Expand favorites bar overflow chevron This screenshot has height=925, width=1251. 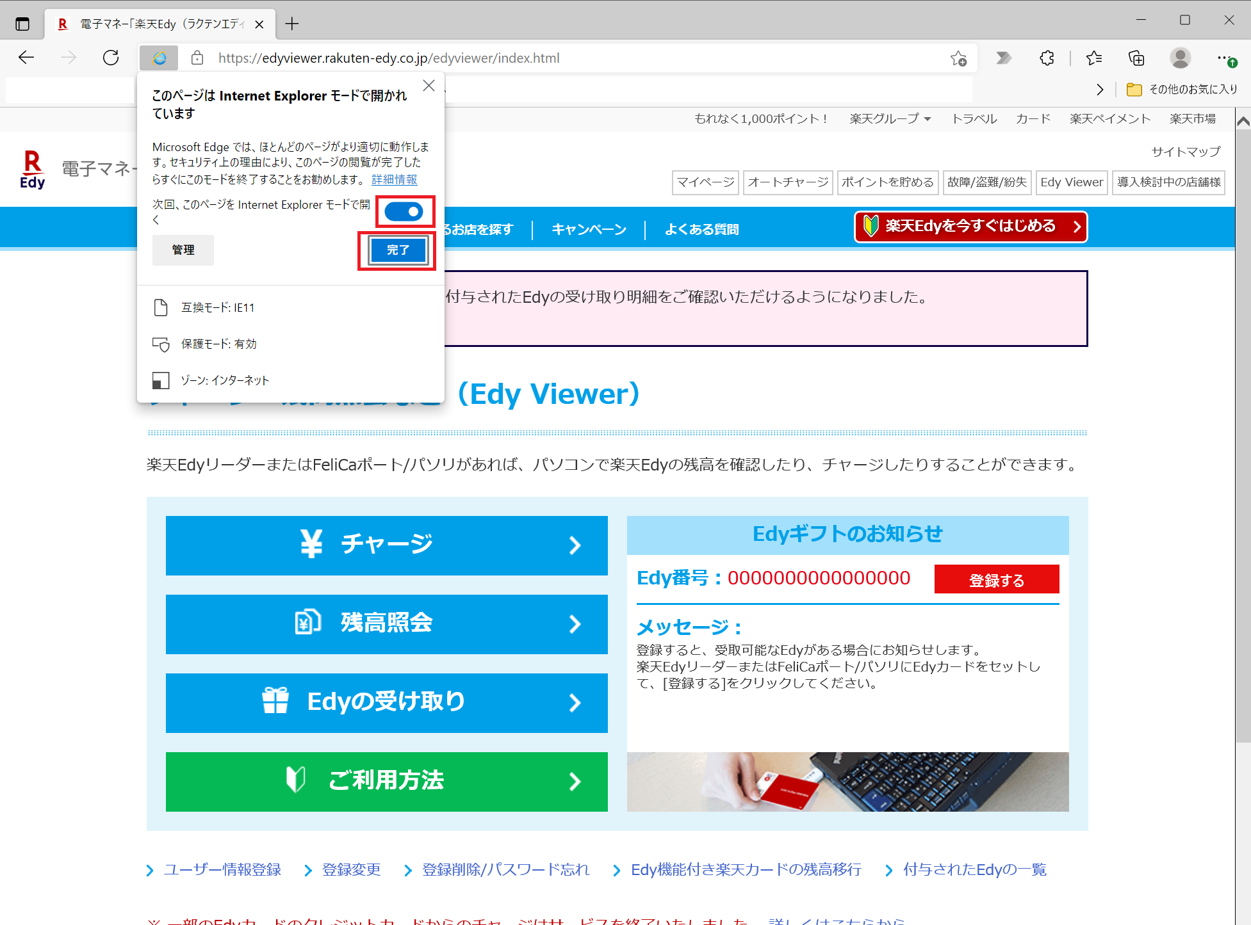[1100, 90]
